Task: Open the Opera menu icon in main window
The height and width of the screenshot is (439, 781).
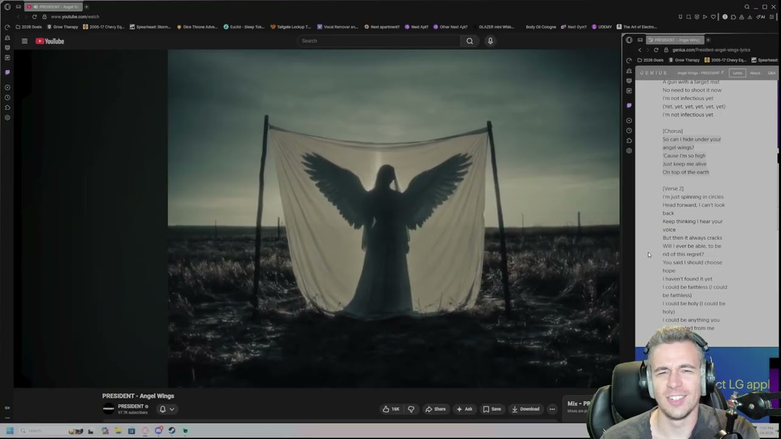Action: (7, 7)
